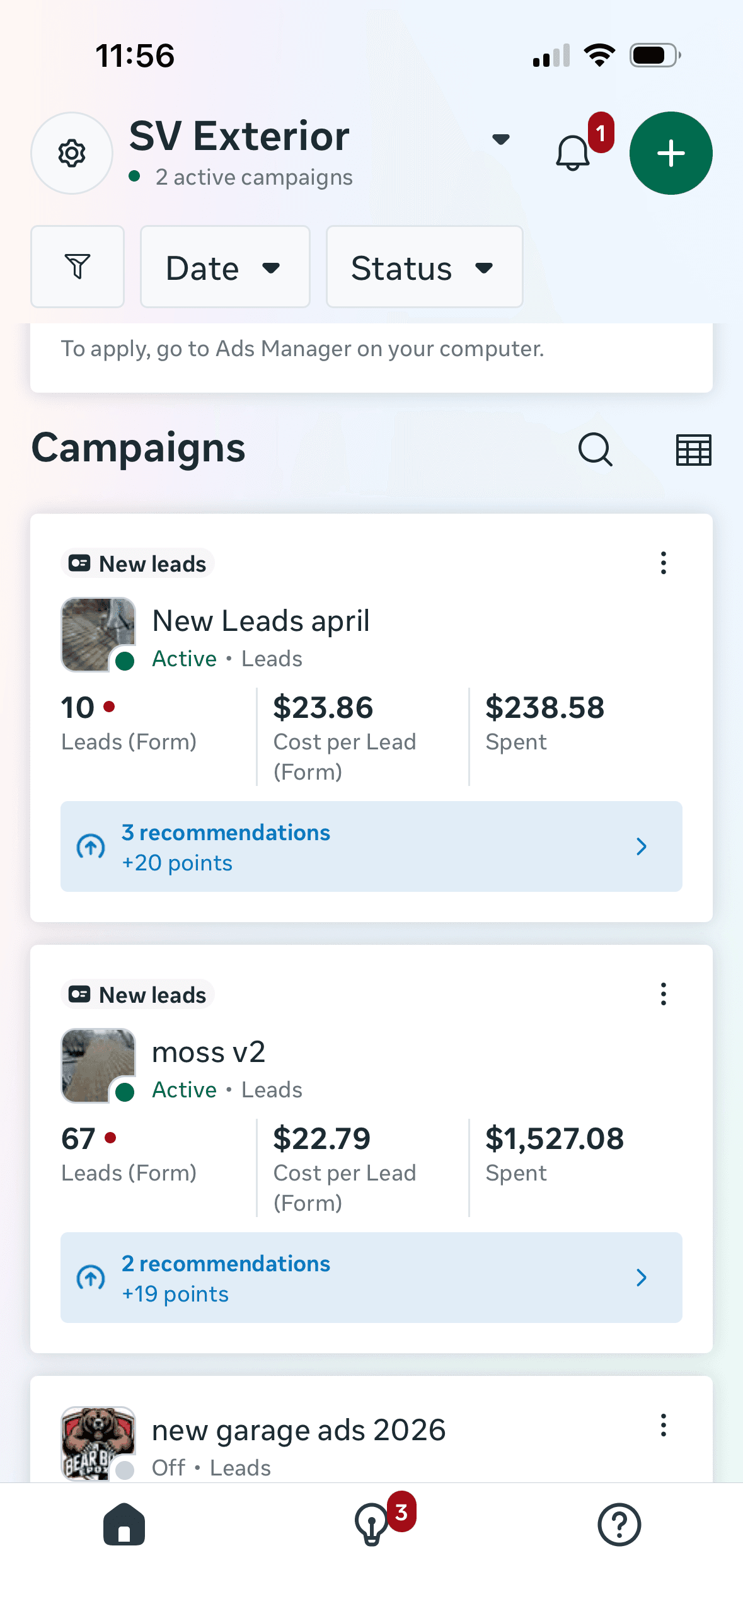Open account settings gear icon

coord(71,153)
